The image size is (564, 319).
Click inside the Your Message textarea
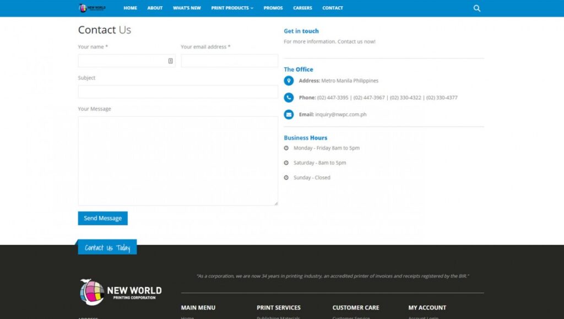tap(177, 160)
